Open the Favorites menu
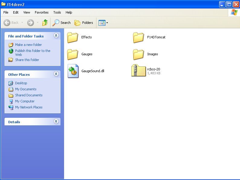This screenshot has height=180, width=240. tap(41, 12)
